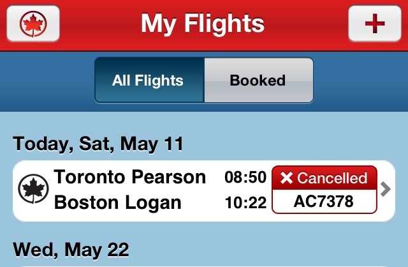Click the My Flights title
408x267 pixels.
pos(203,24)
